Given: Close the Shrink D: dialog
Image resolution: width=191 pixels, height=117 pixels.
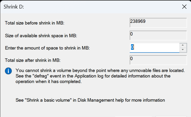Looking at the screenshot, I should (x=184, y=7).
